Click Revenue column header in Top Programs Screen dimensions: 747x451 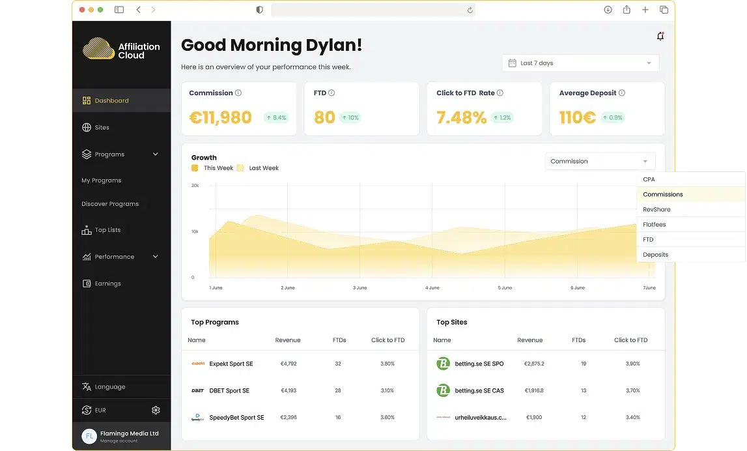click(288, 340)
